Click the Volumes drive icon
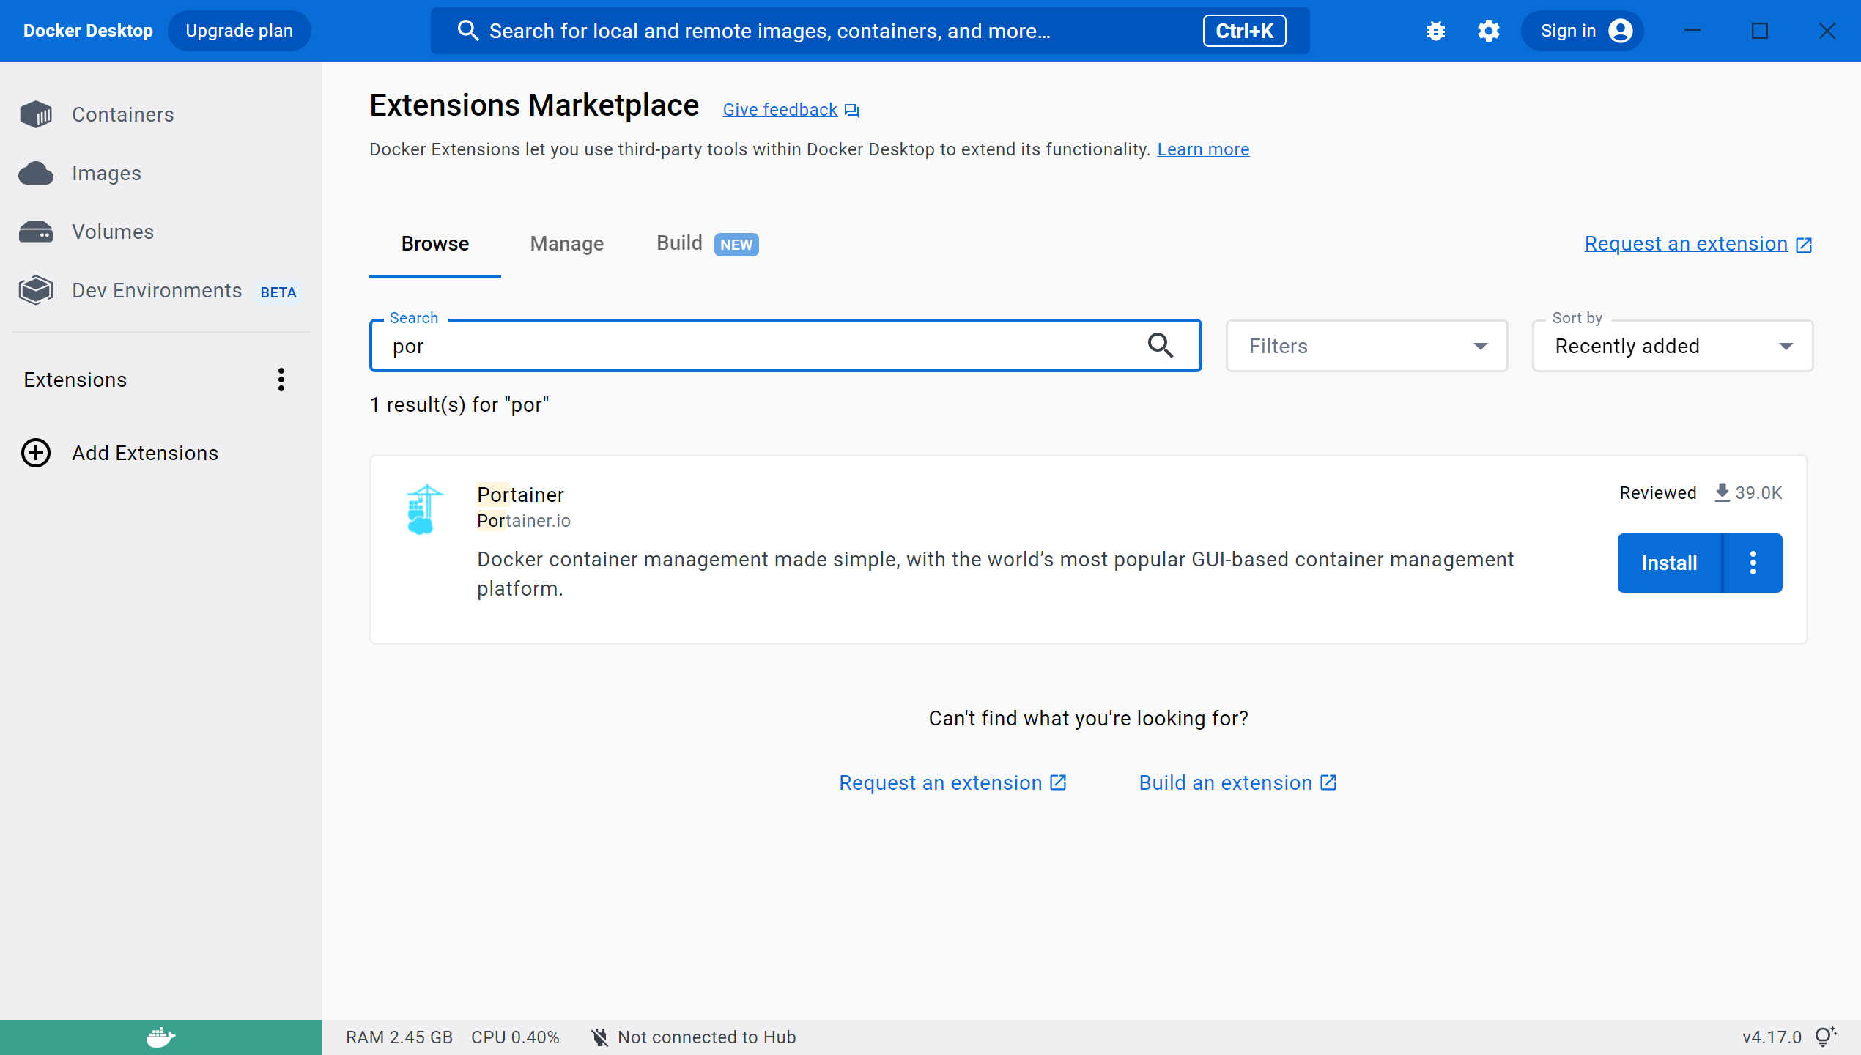 [x=36, y=232]
